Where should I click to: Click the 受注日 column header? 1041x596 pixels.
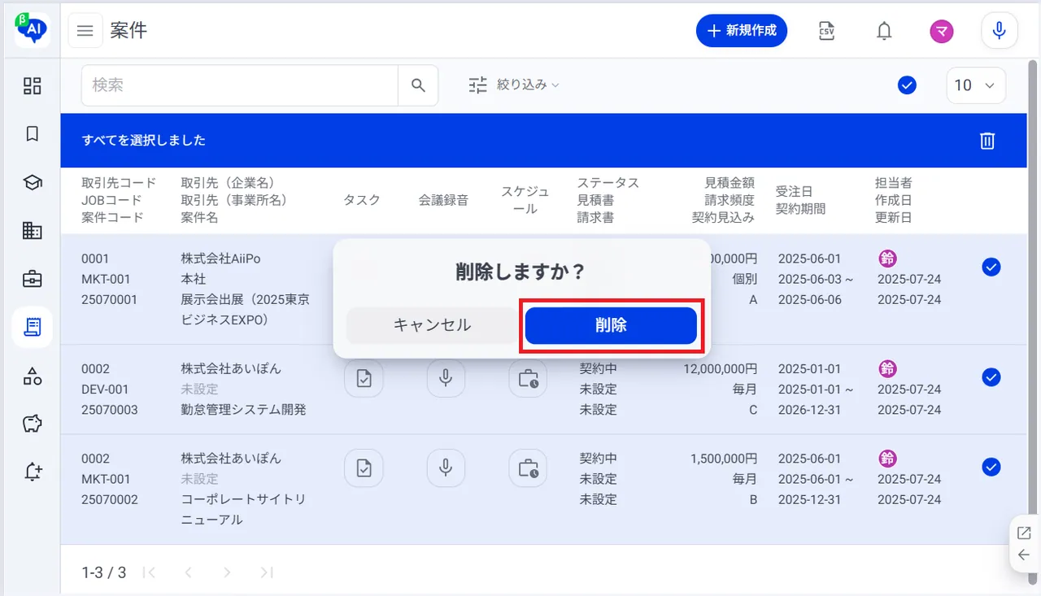[794, 191]
